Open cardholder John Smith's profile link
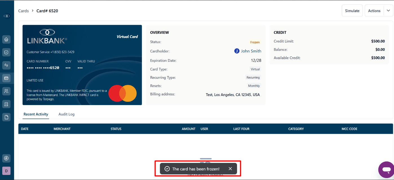Image resolution: width=394 pixels, height=180 pixels. click(x=251, y=51)
